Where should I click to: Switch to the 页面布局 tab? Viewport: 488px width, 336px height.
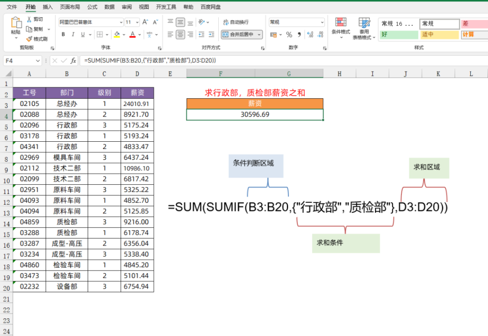pos(70,7)
